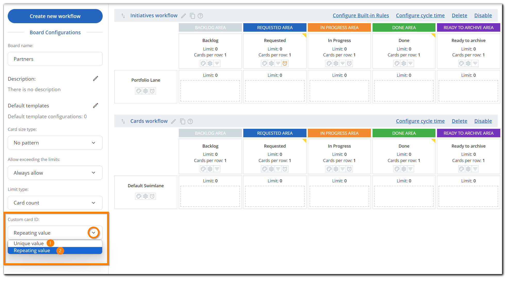Click the clock icon of Portfolio Lane
The width and height of the screenshot is (509, 281).
[152, 91]
